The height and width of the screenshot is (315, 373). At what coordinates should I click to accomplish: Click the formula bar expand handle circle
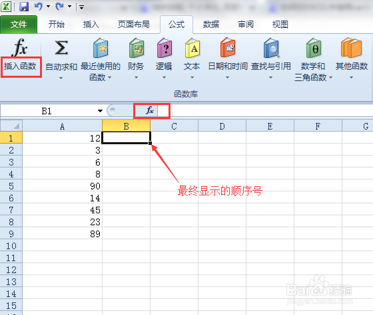click(x=113, y=110)
